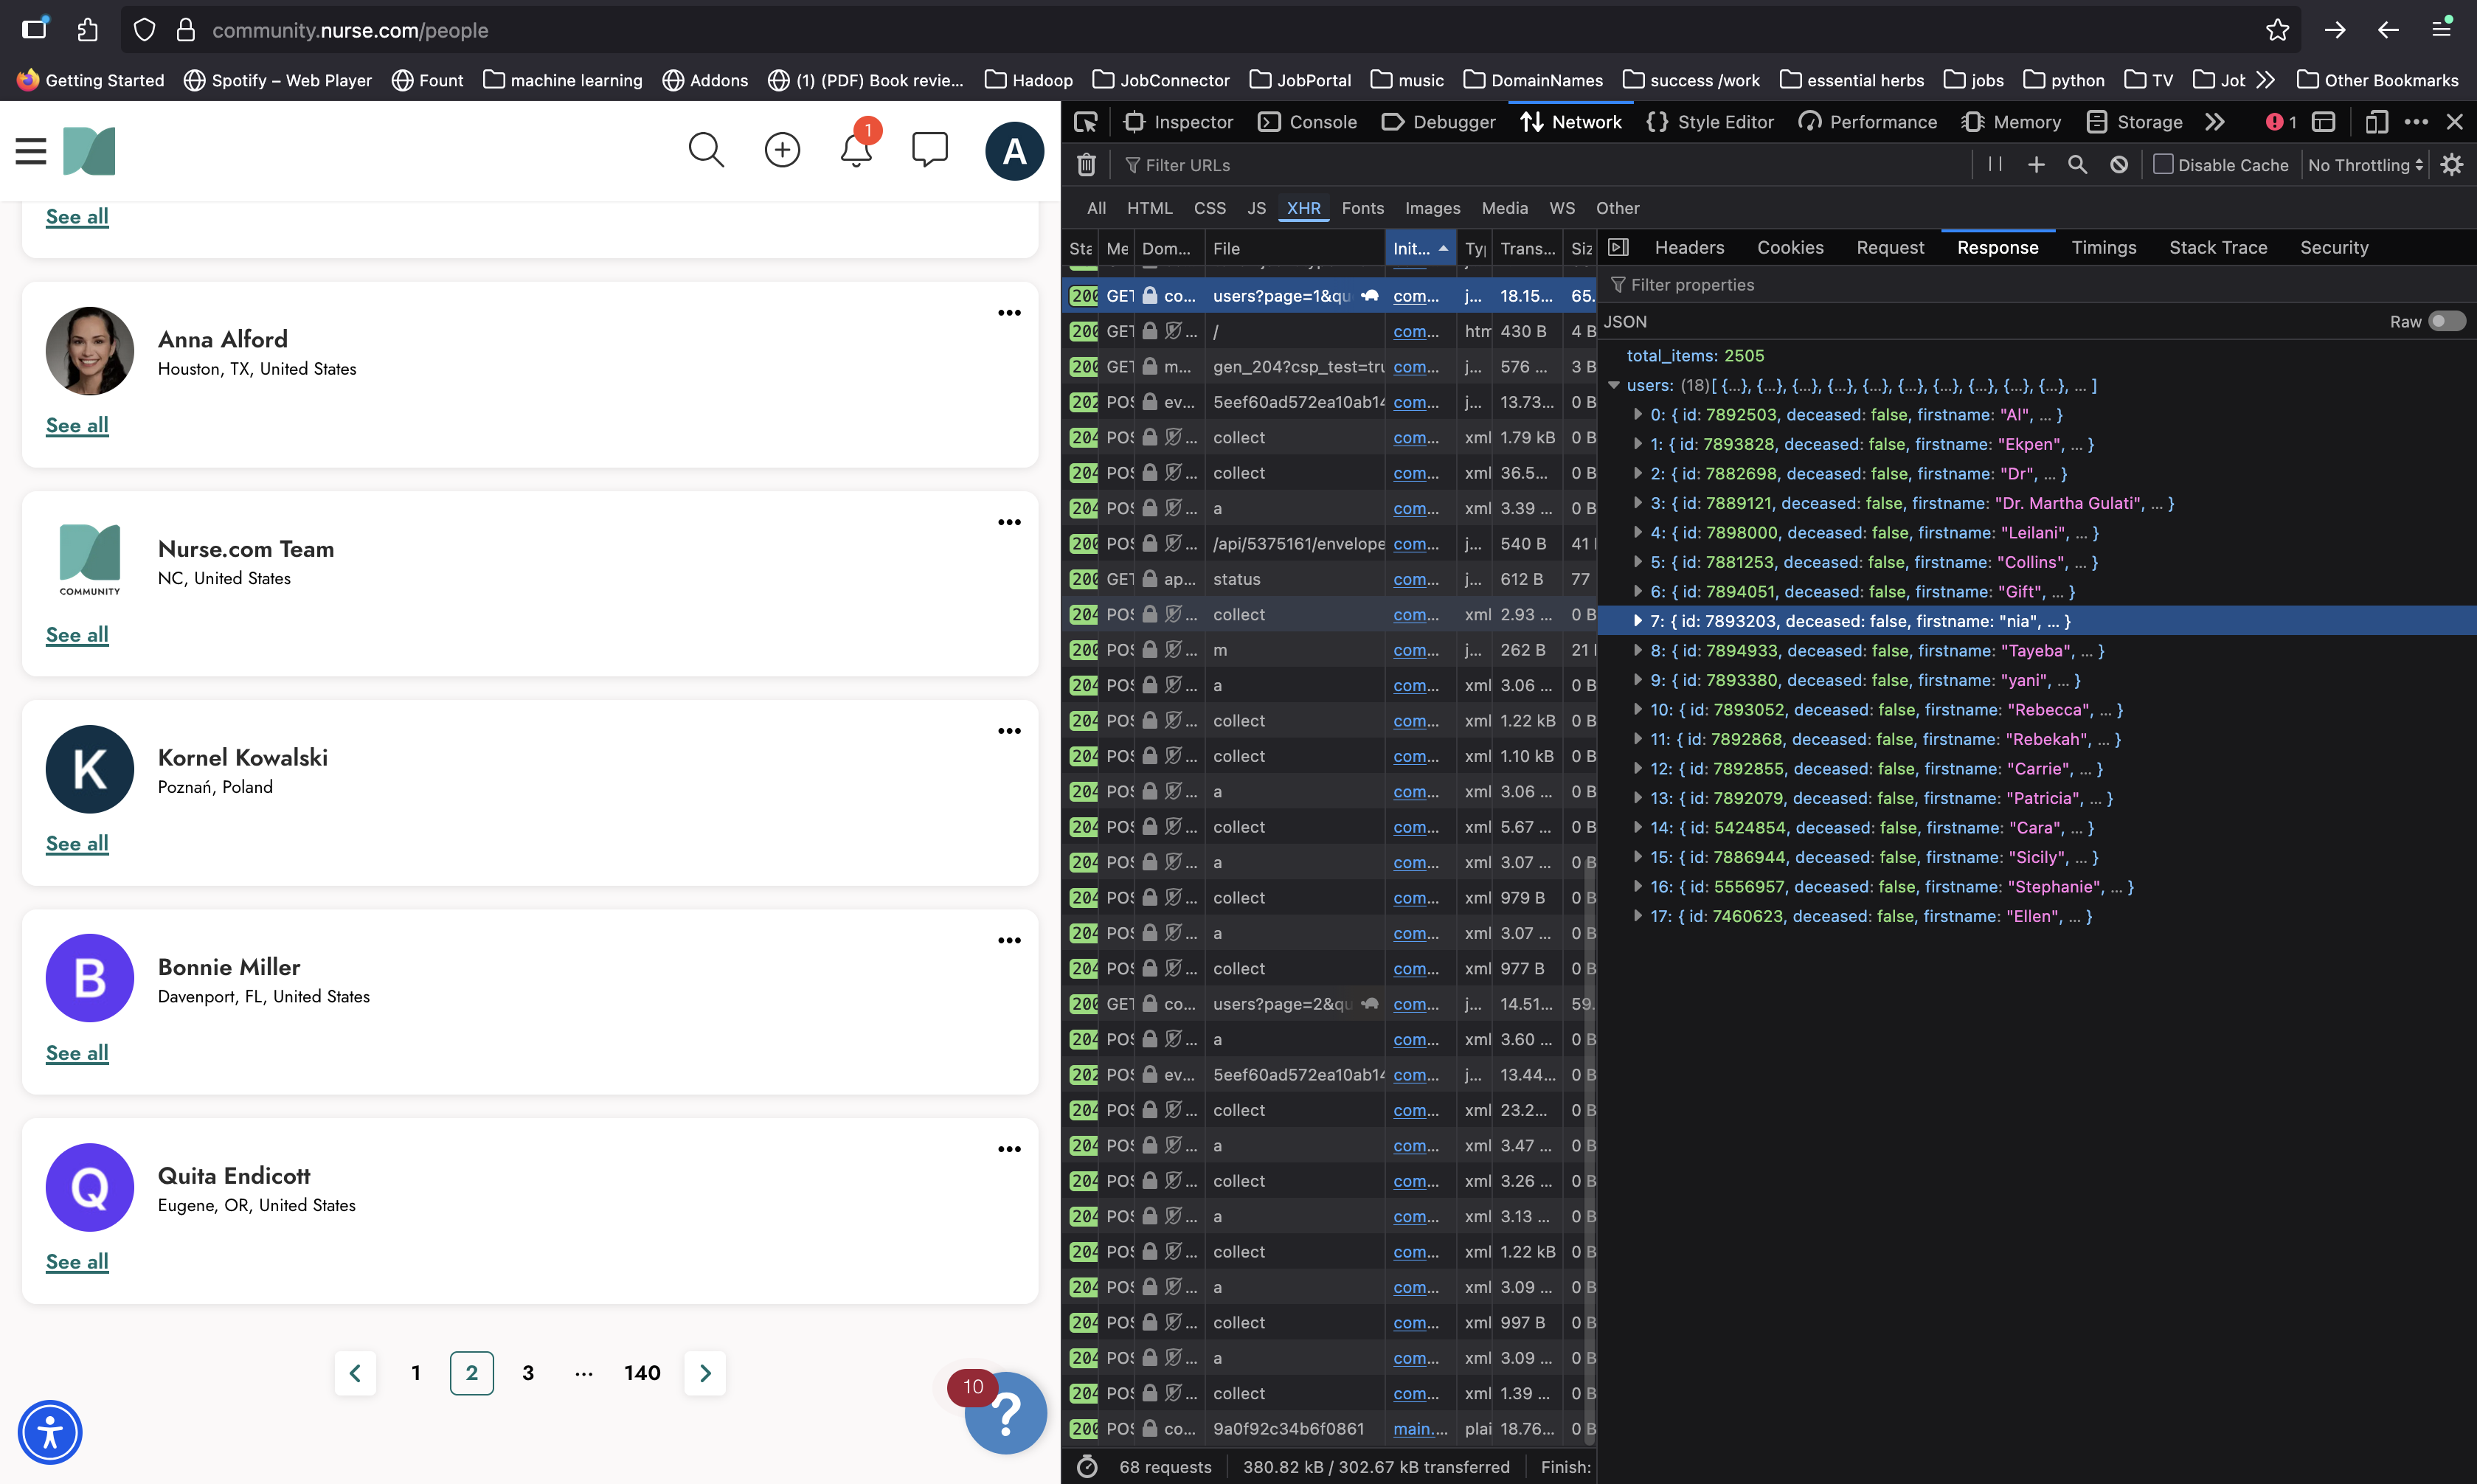Open options menu for Kornel Kowalski
Image resolution: width=2477 pixels, height=1484 pixels.
(1009, 731)
